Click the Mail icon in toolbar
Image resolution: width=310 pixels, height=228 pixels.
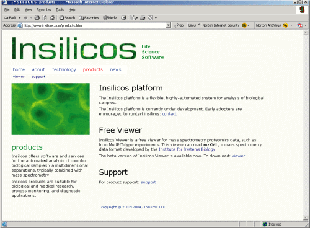click(133, 18)
